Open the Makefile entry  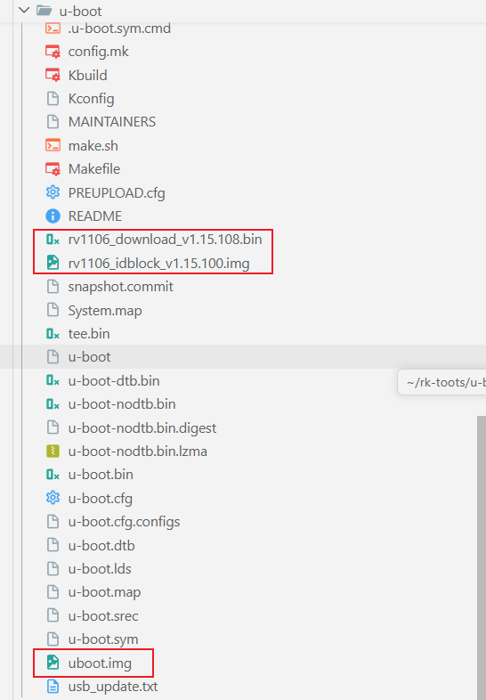click(94, 168)
